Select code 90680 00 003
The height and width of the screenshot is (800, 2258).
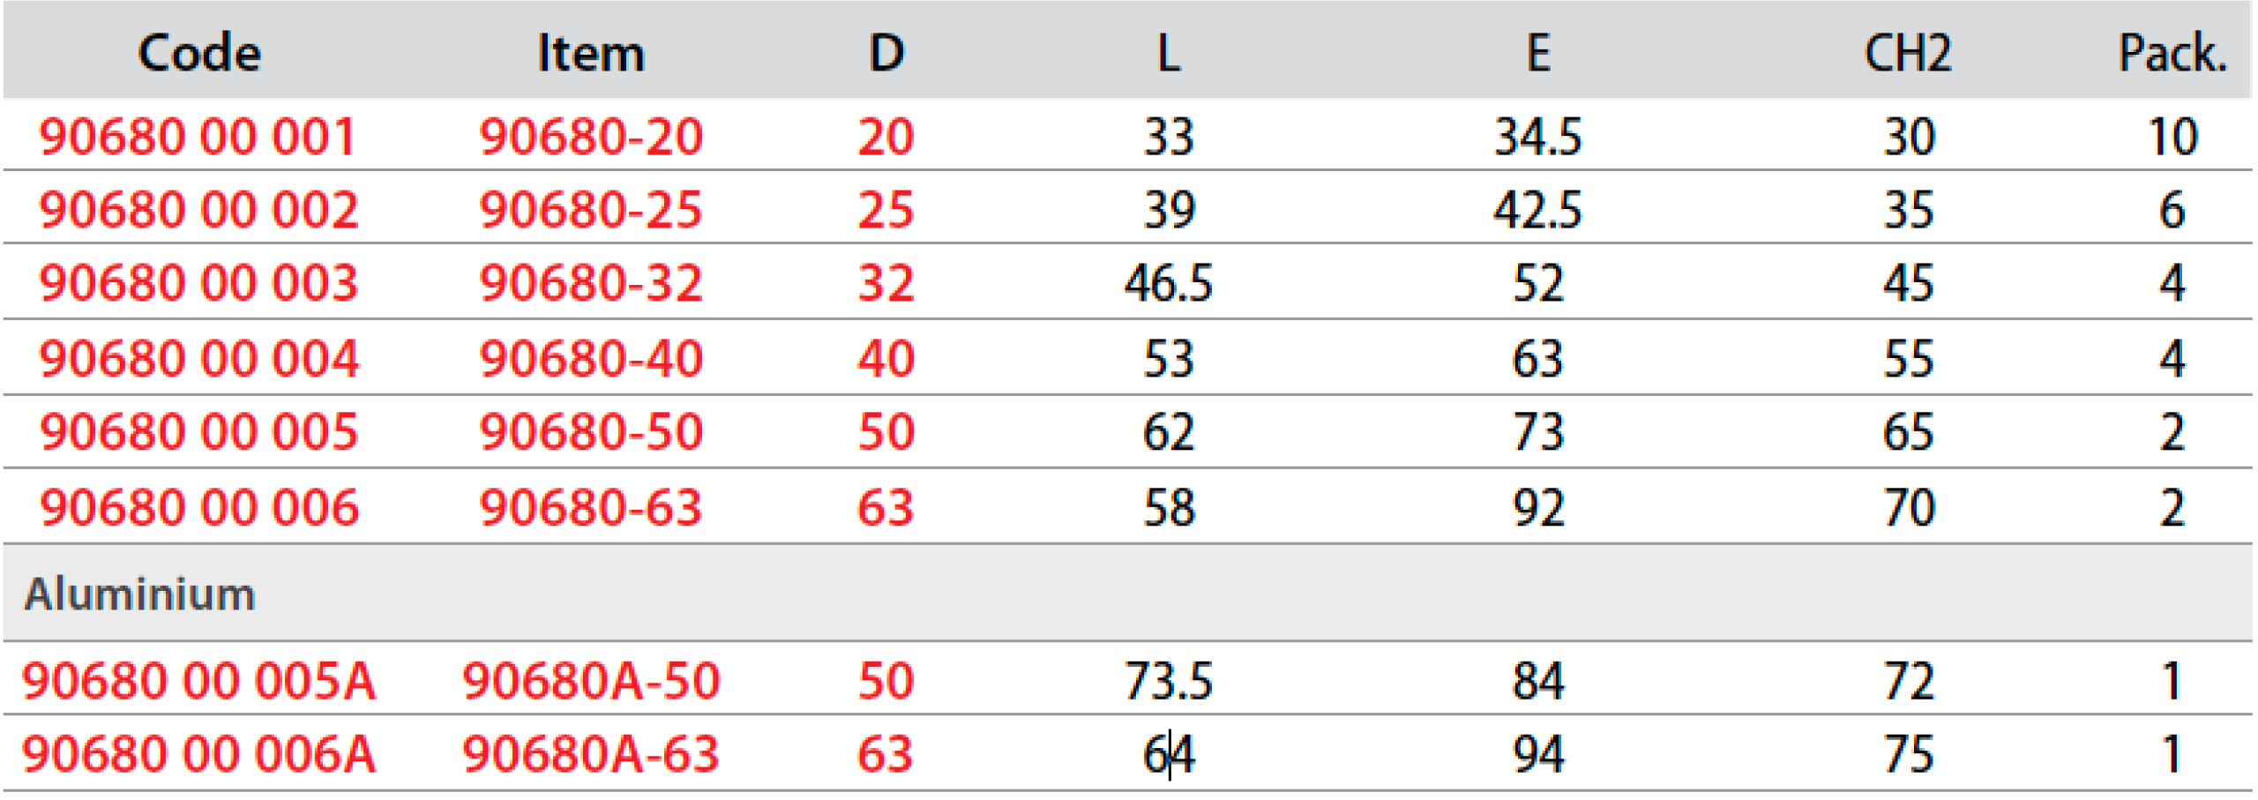(x=198, y=283)
